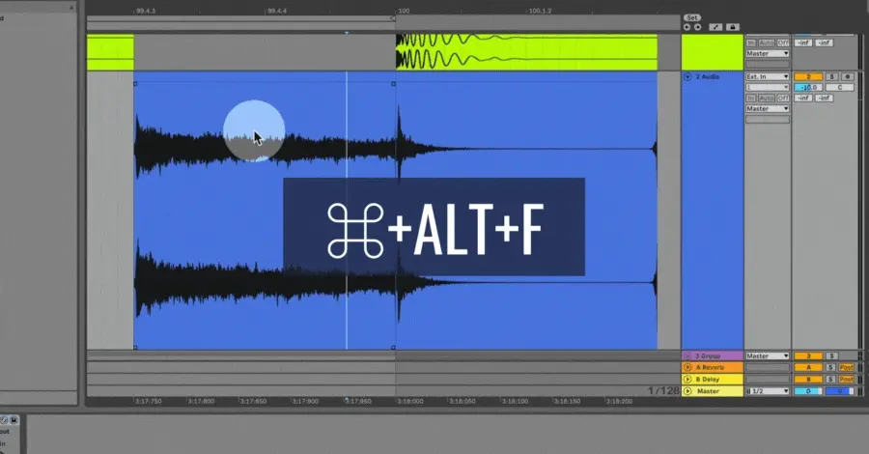
Task: Collapse the 2 Audio track fold arrow
Action: pyautogui.click(x=687, y=77)
